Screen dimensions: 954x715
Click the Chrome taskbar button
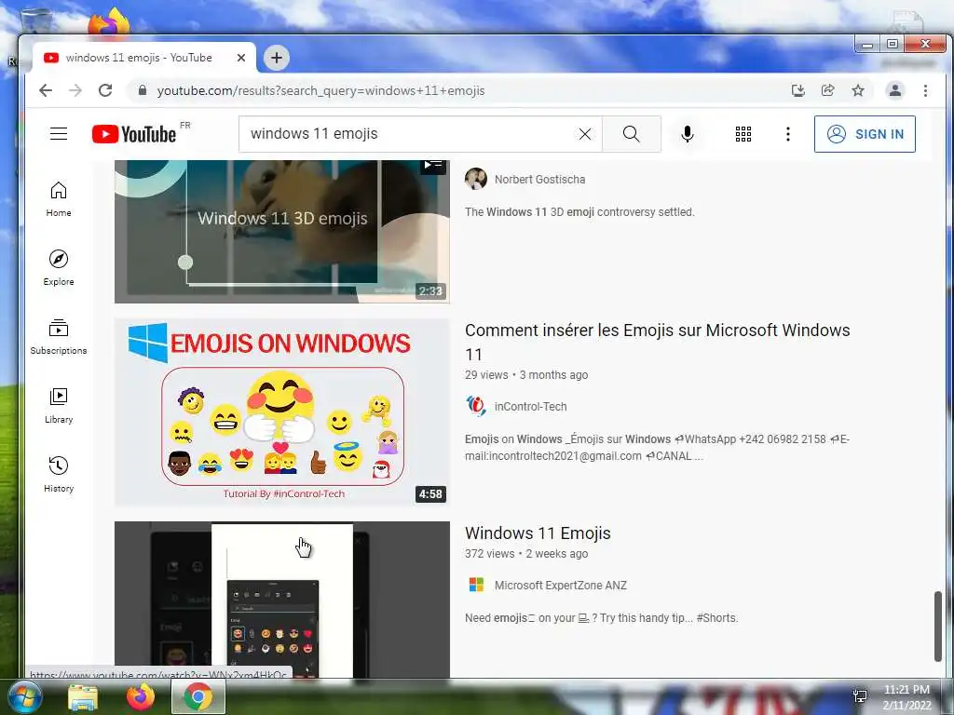point(198,696)
